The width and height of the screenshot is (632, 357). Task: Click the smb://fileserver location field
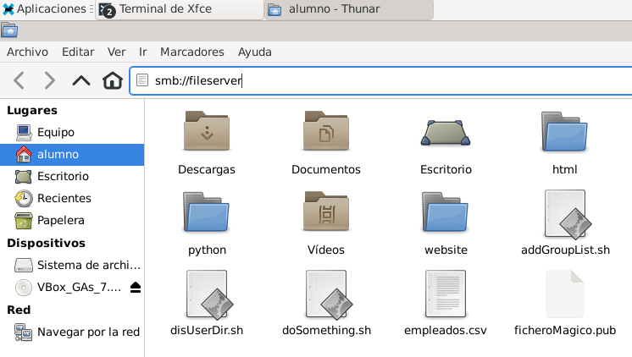click(x=381, y=81)
